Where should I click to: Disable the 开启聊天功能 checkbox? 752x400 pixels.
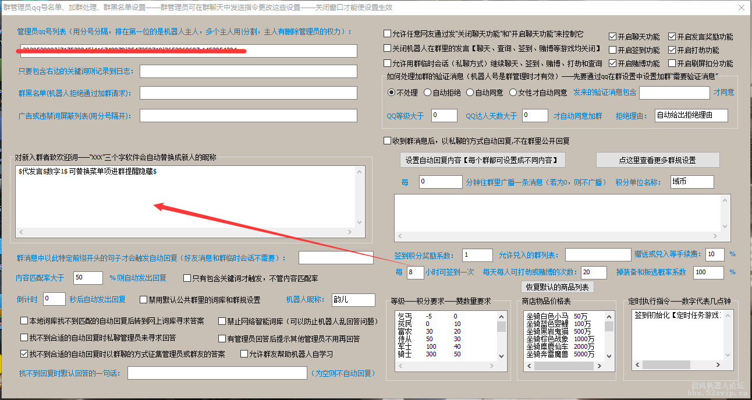(612, 36)
